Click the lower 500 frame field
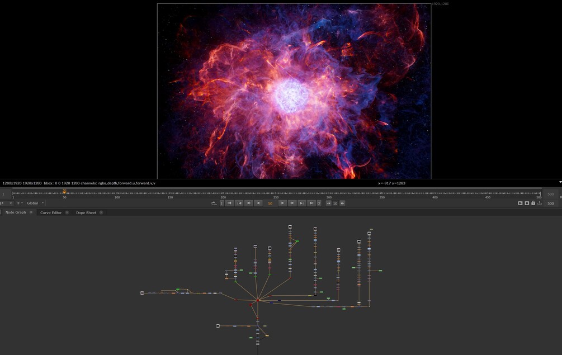The height and width of the screenshot is (355, 562). click(x=551, y=203)
